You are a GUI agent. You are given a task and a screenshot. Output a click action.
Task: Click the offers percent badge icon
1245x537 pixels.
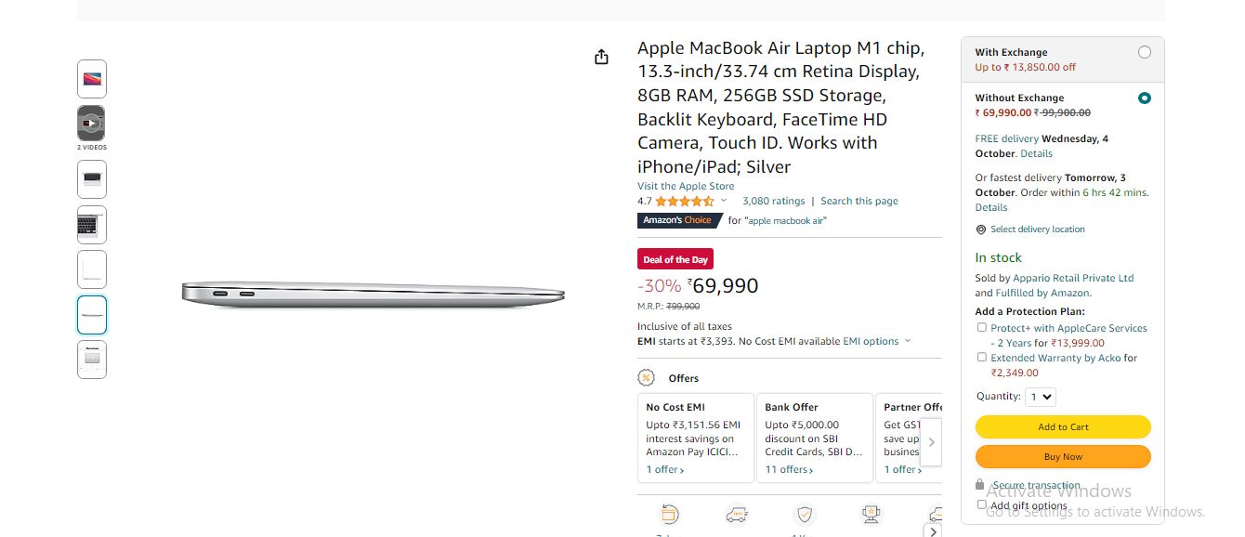[x=646, y=377]
